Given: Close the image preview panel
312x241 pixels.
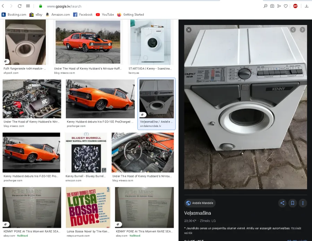Looking at the screenshot, I should pyautogui.click(x=189, y=30).
